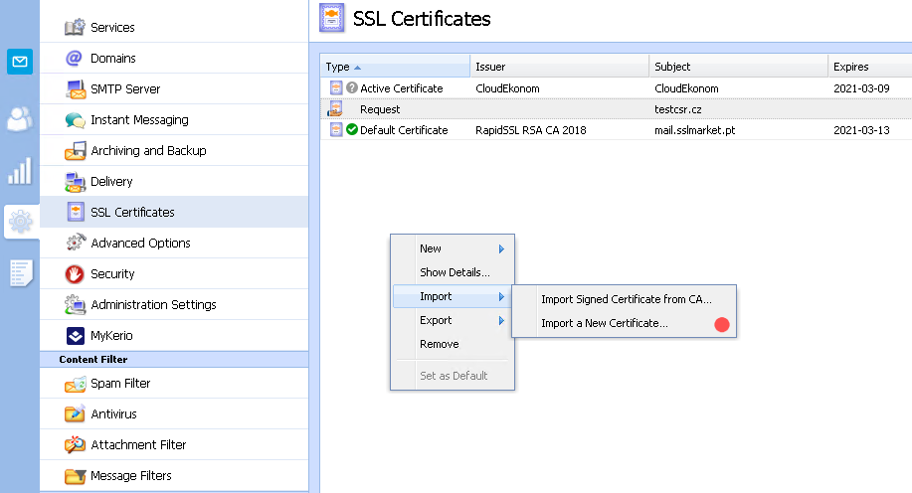Click the SMTP Server icon
This screenshot has width=912, height=493.
point(75,88)
